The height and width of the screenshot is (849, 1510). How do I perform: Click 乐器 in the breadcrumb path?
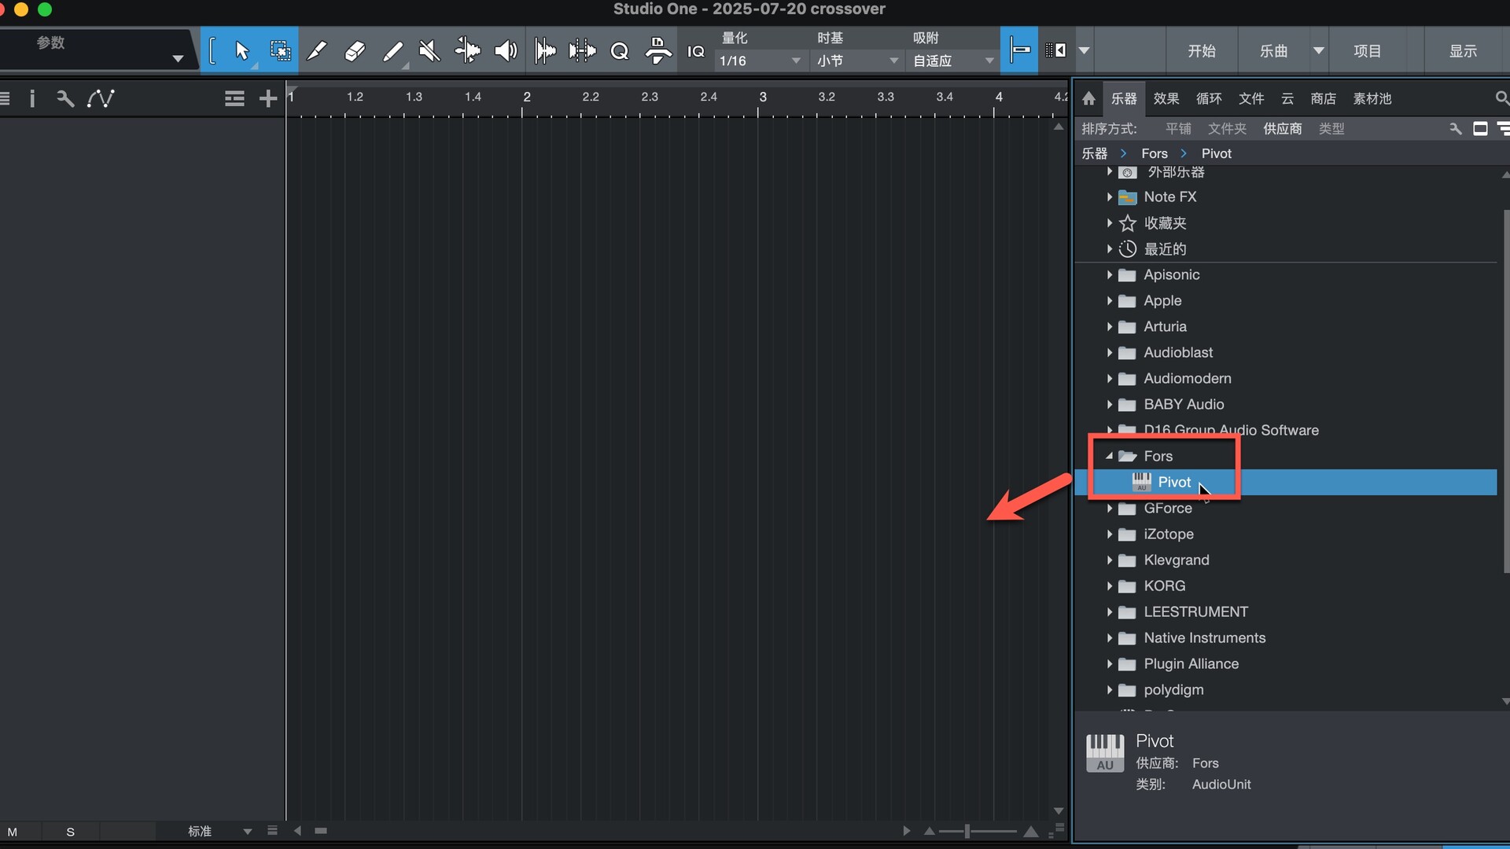coord(1095,153)
